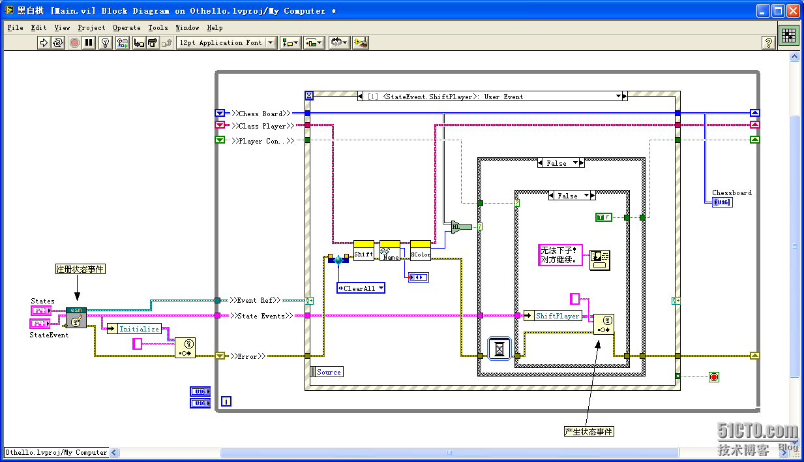Click the Step Into toolbar button
This screenshot has width=804, height=462.
tap(138, 42)
